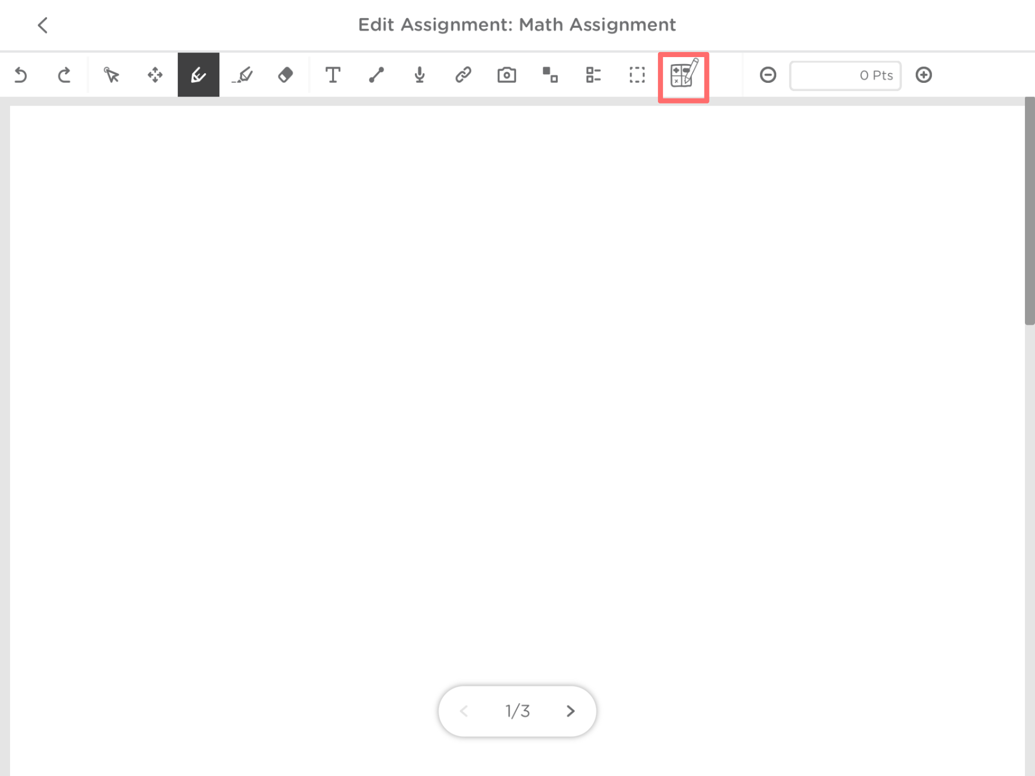Select the Move tool

coord(154,75)
